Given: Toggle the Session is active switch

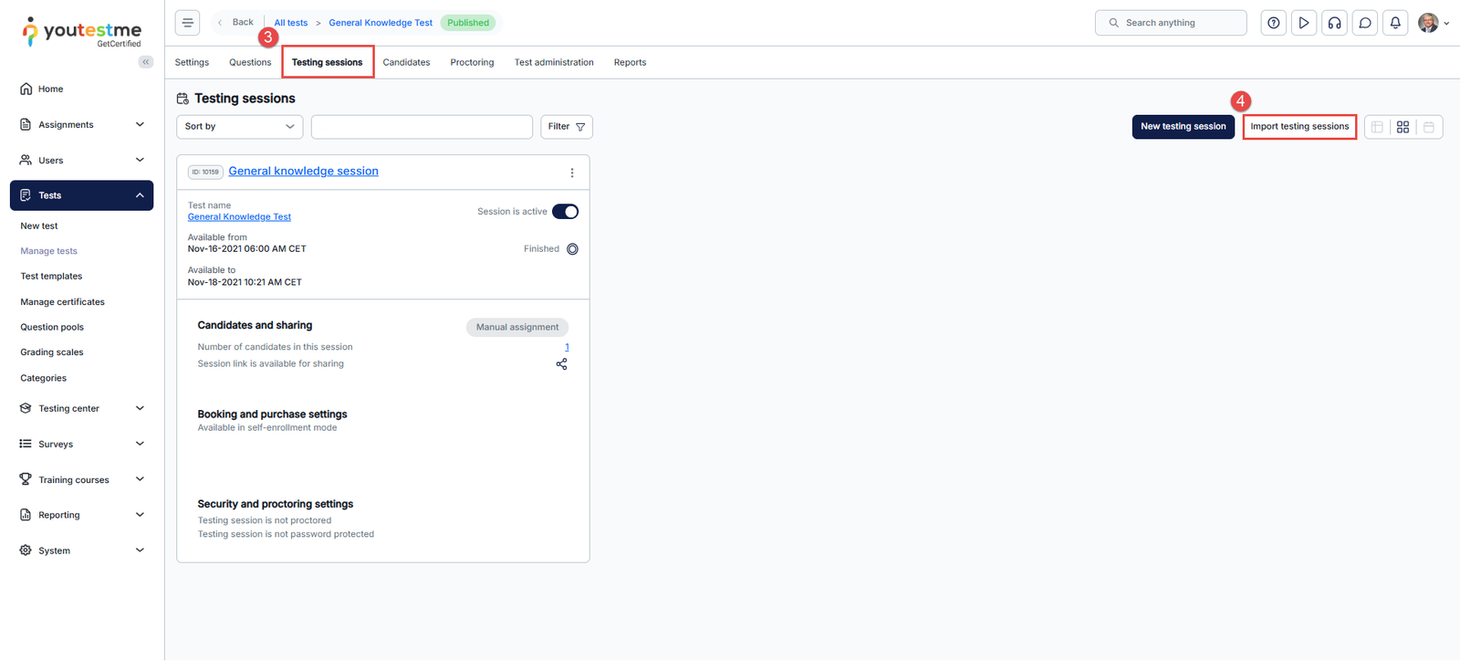Looking at the screenshot, I should [566, 212].
